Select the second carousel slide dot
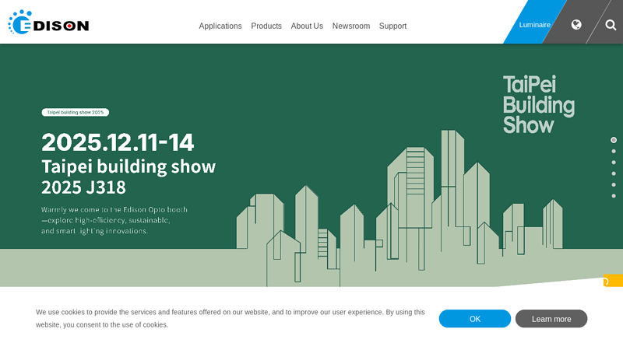Viewport: 623px width, 350px height. [x=614, y=151]
